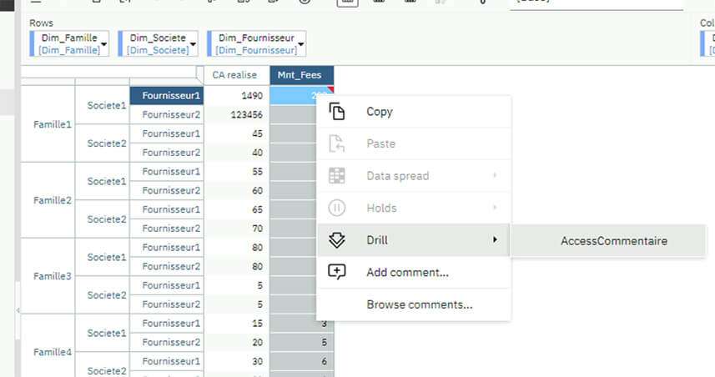Select the CA realise cell showing 30
Image resolution: width=715 pixels, height=377 pixels.
point(237,361)
